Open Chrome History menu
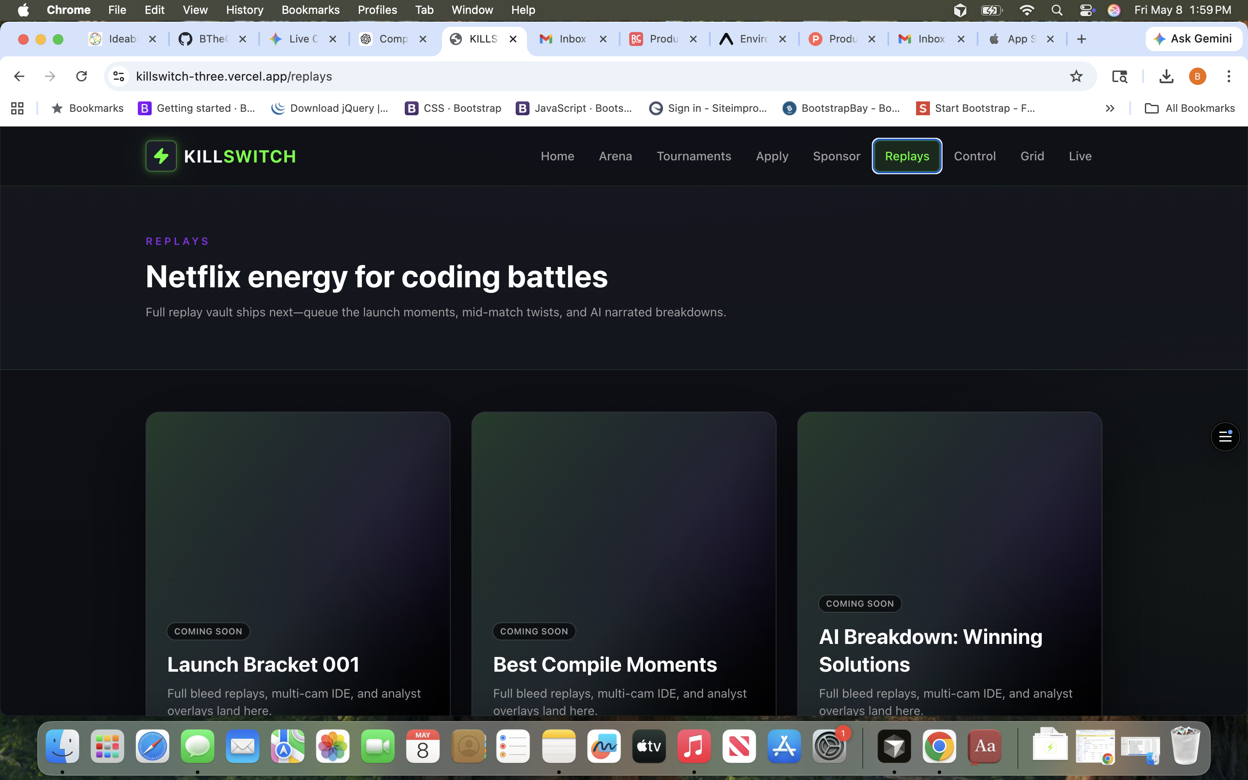 pos(244,10)
